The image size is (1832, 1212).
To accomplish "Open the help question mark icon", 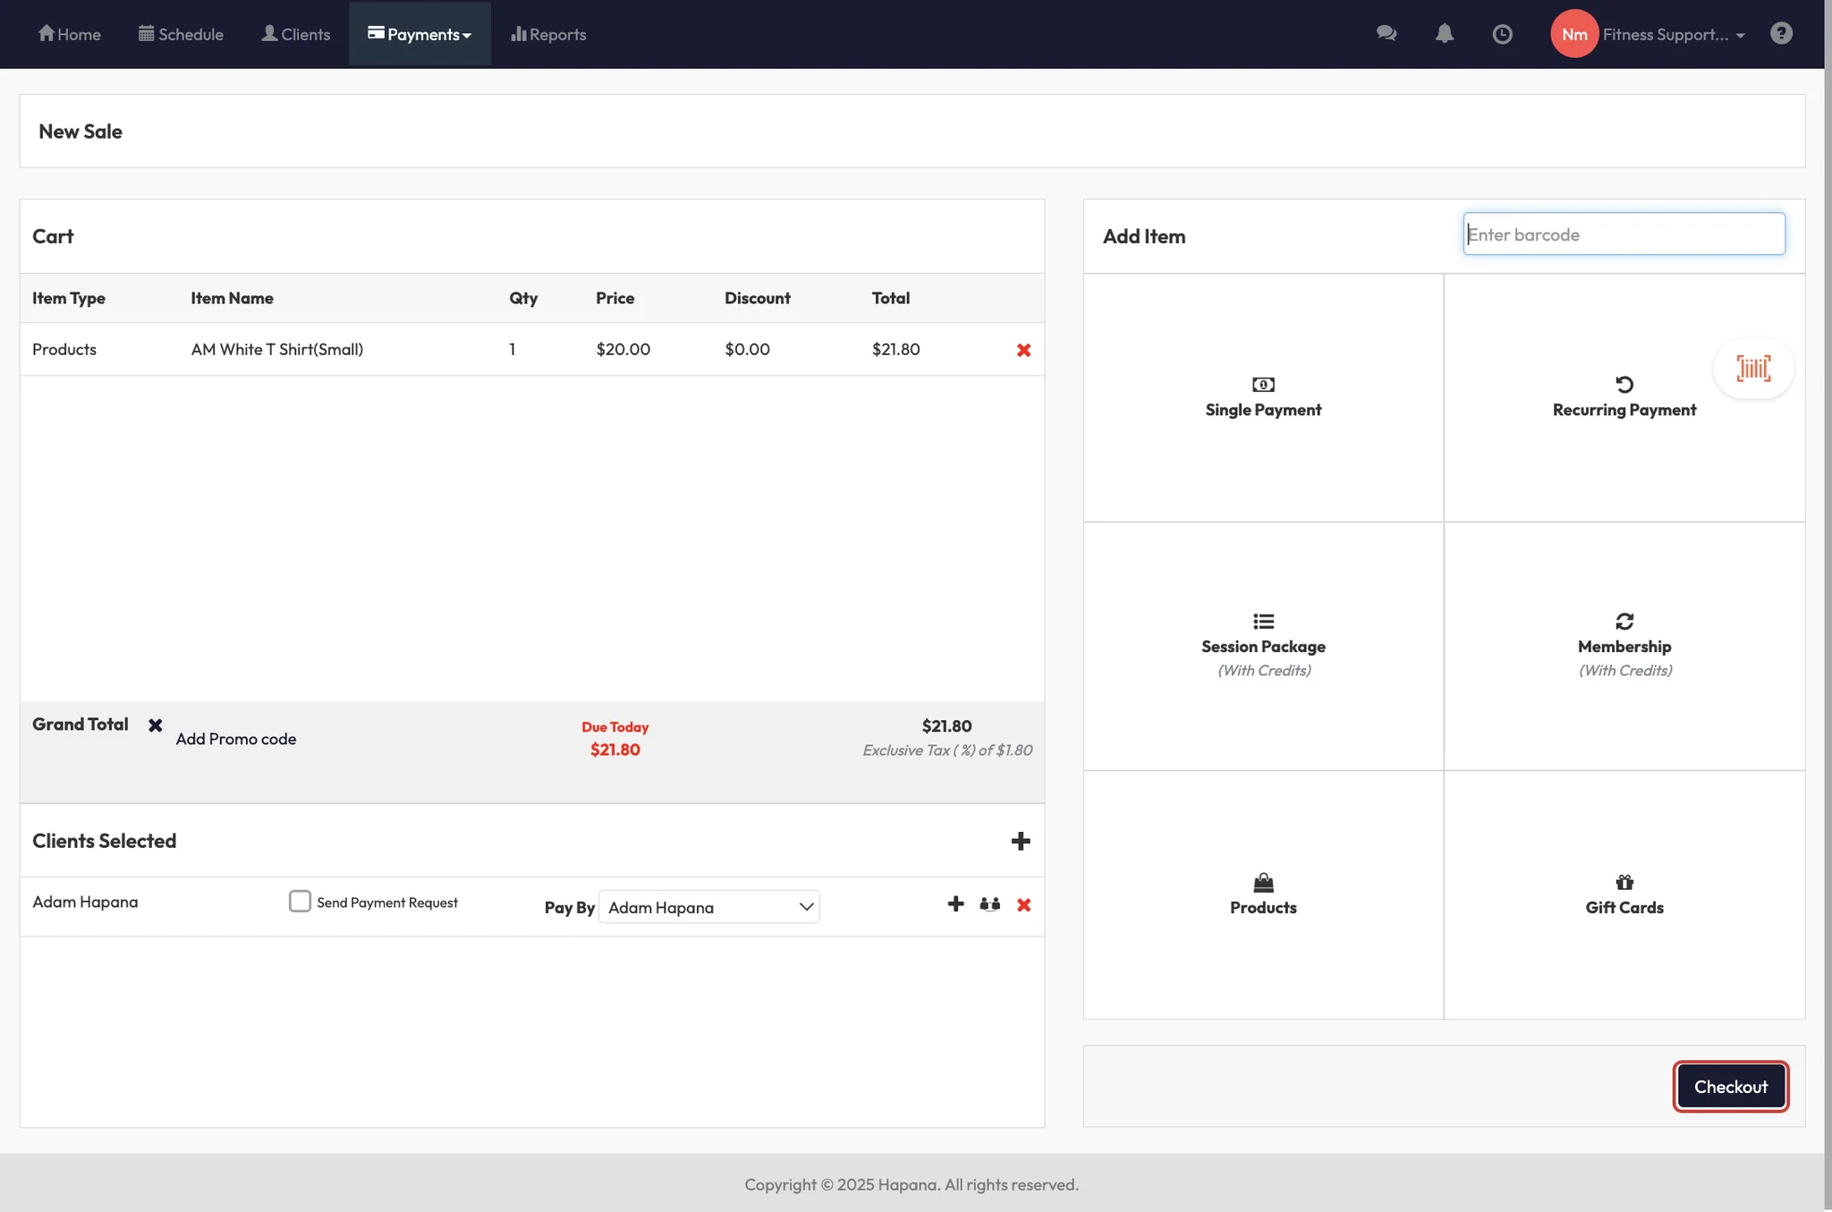I will click(1780, 34).
